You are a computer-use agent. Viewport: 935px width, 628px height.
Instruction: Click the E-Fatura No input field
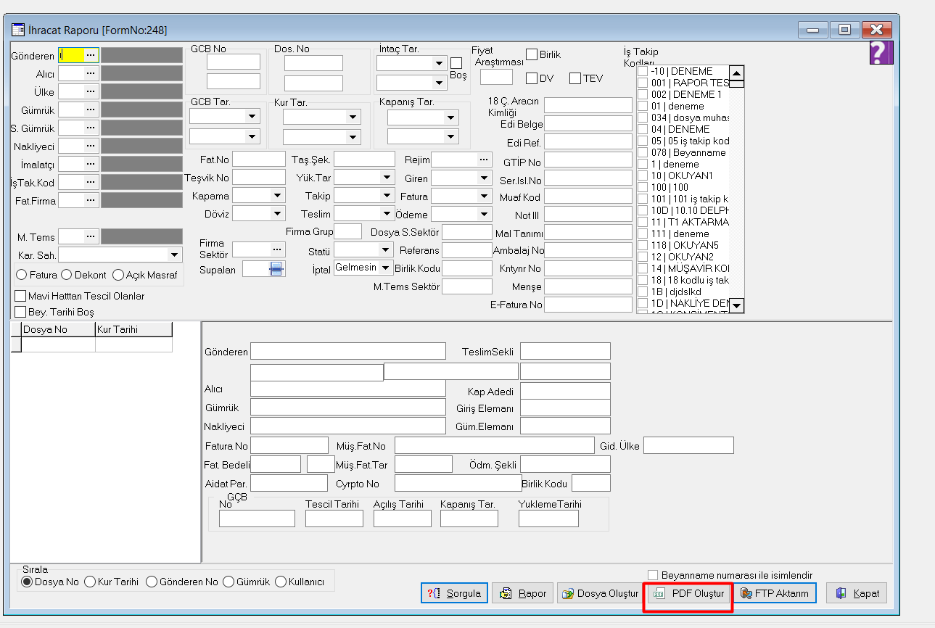[x=588, y=305]
